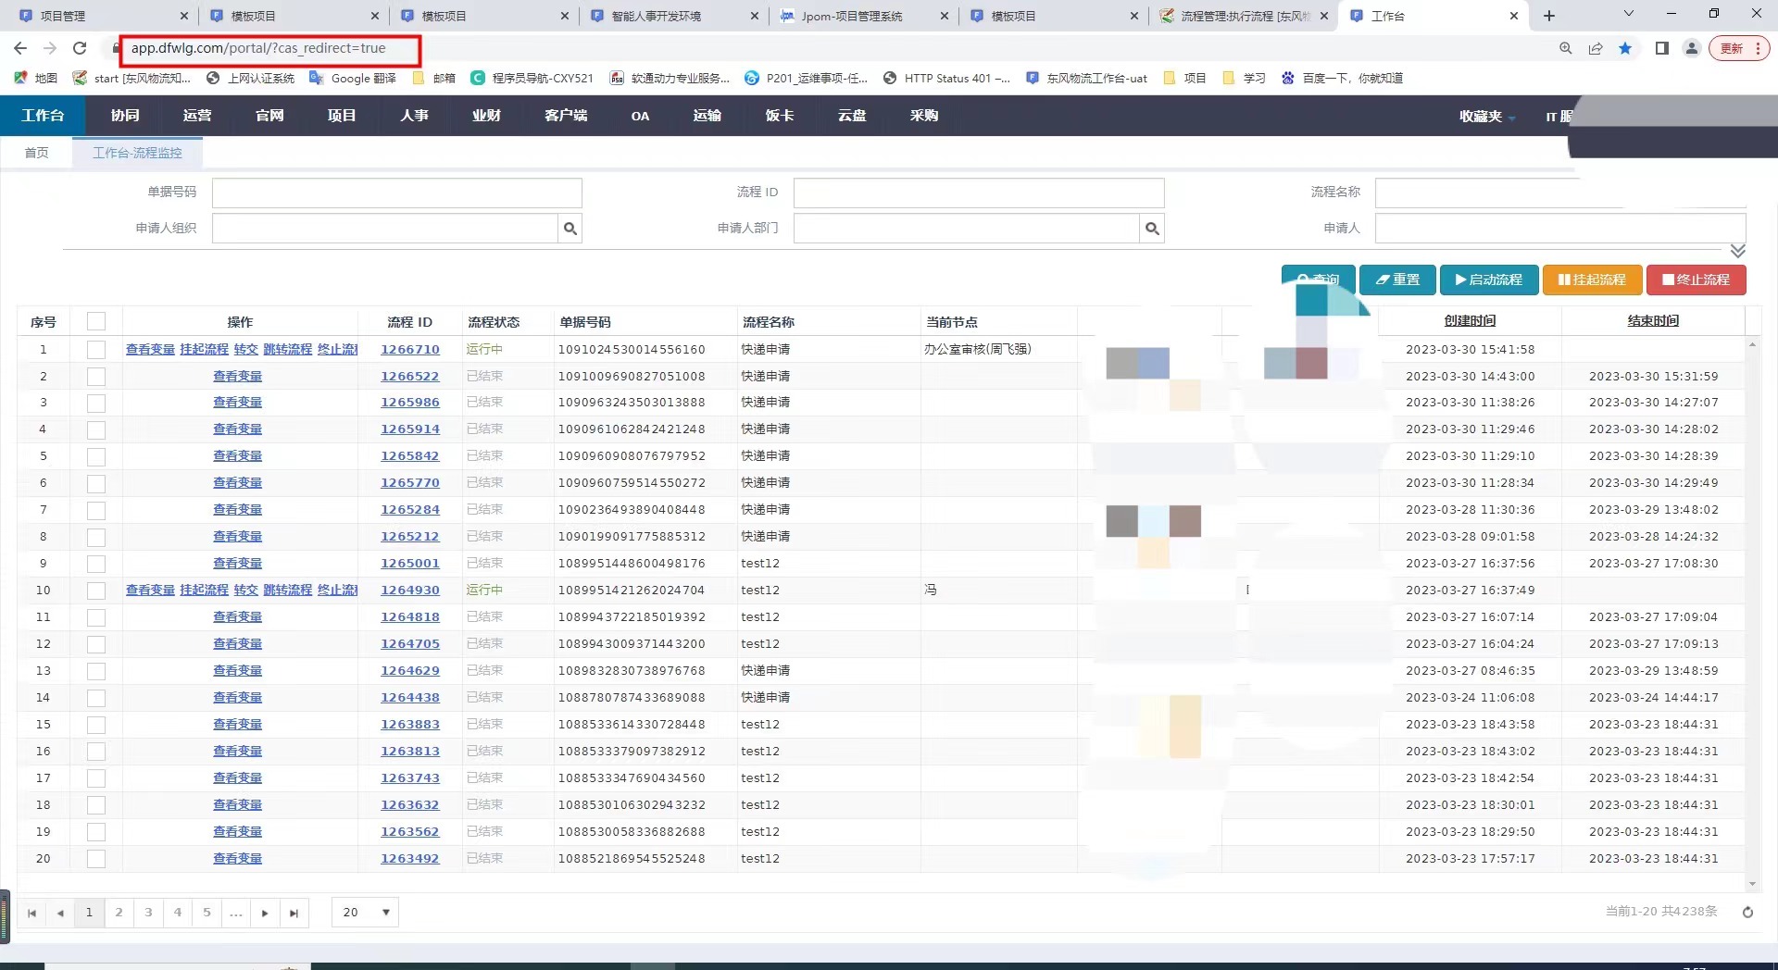Check the row 1 checkbox
Viewport: 1778px width, 970px height.
[x=96, y=349]
